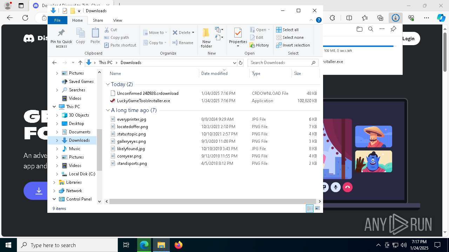Sort by Name column header
Screen dimensions: 449x252
[x=115, y=73]
